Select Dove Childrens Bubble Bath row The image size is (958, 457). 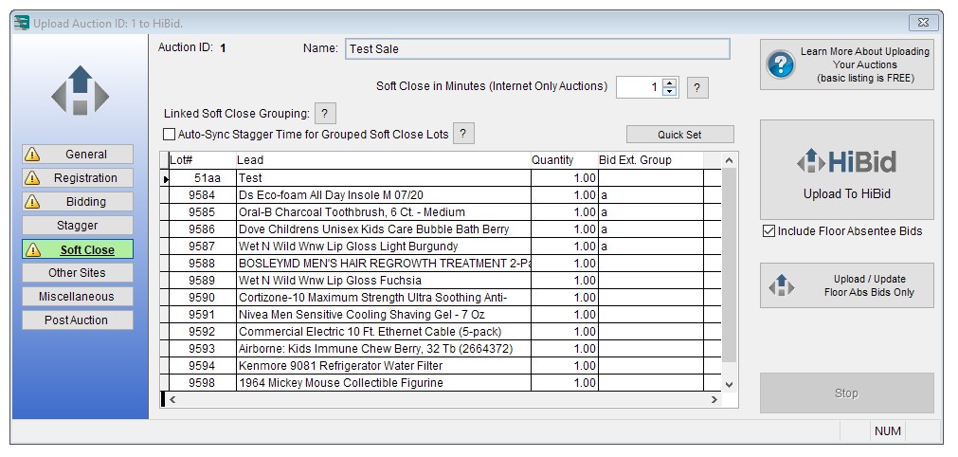[441, 229]
